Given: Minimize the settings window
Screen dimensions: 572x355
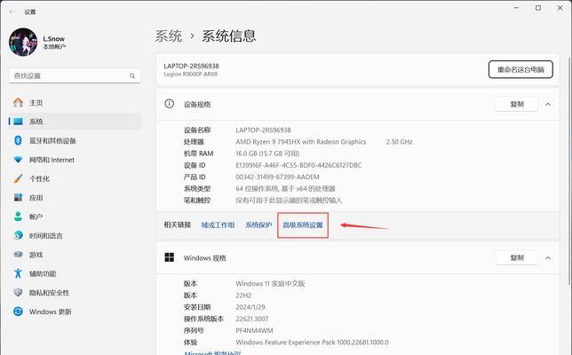Looking at the screenshot, I should coord(516,8).
